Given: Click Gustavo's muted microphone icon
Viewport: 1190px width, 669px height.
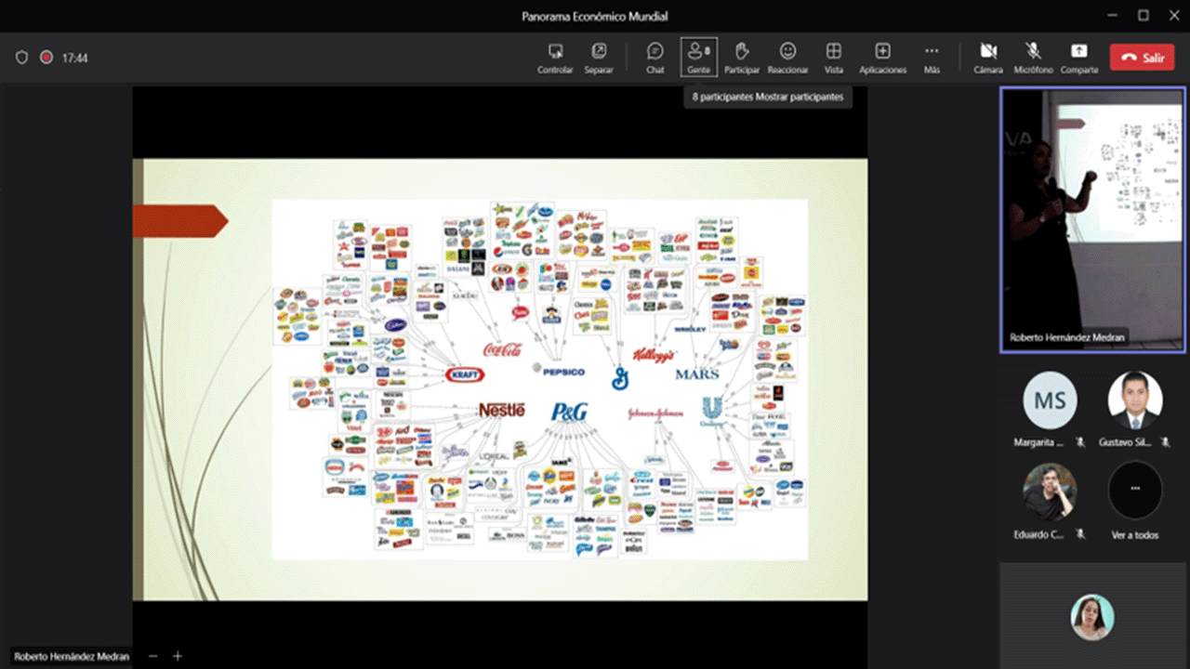Looking at the screenshot, I should coord(1165,443).
